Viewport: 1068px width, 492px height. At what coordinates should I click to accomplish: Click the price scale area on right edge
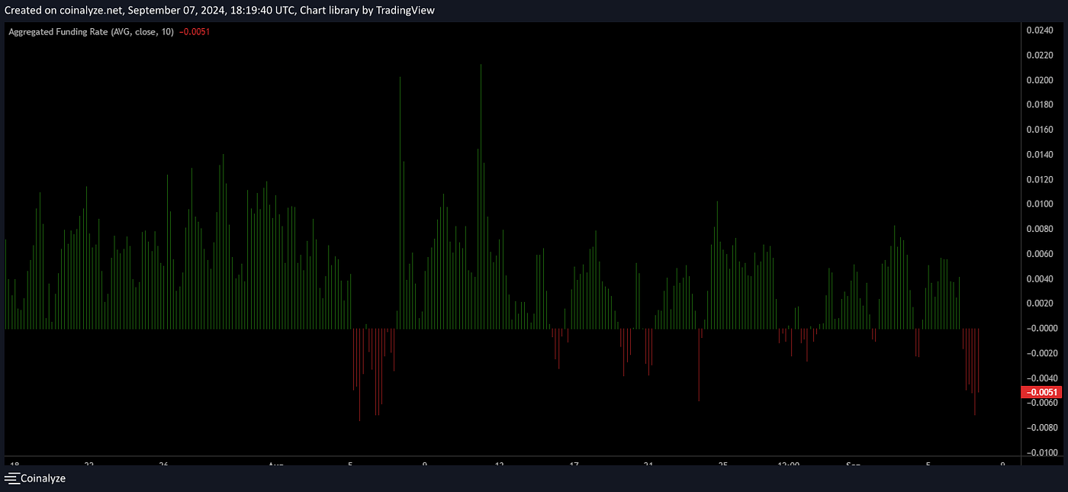point(1044,229)
